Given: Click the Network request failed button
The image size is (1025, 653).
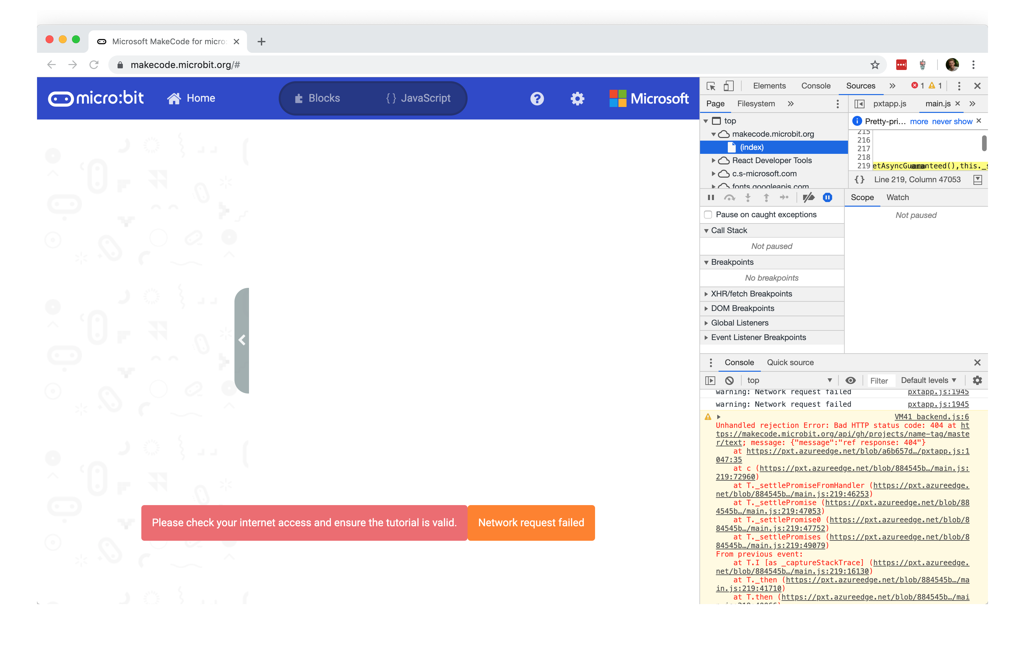Looking at the screenshot, I should 531,523.
